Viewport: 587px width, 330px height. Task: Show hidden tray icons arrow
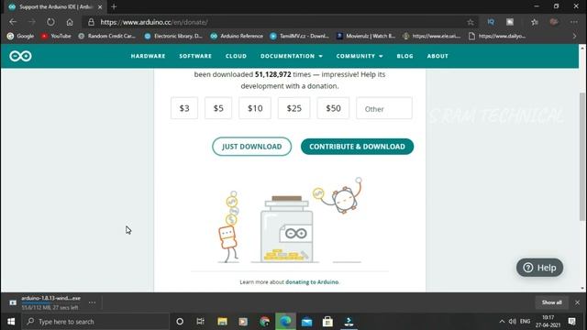(x=502, y=322)
